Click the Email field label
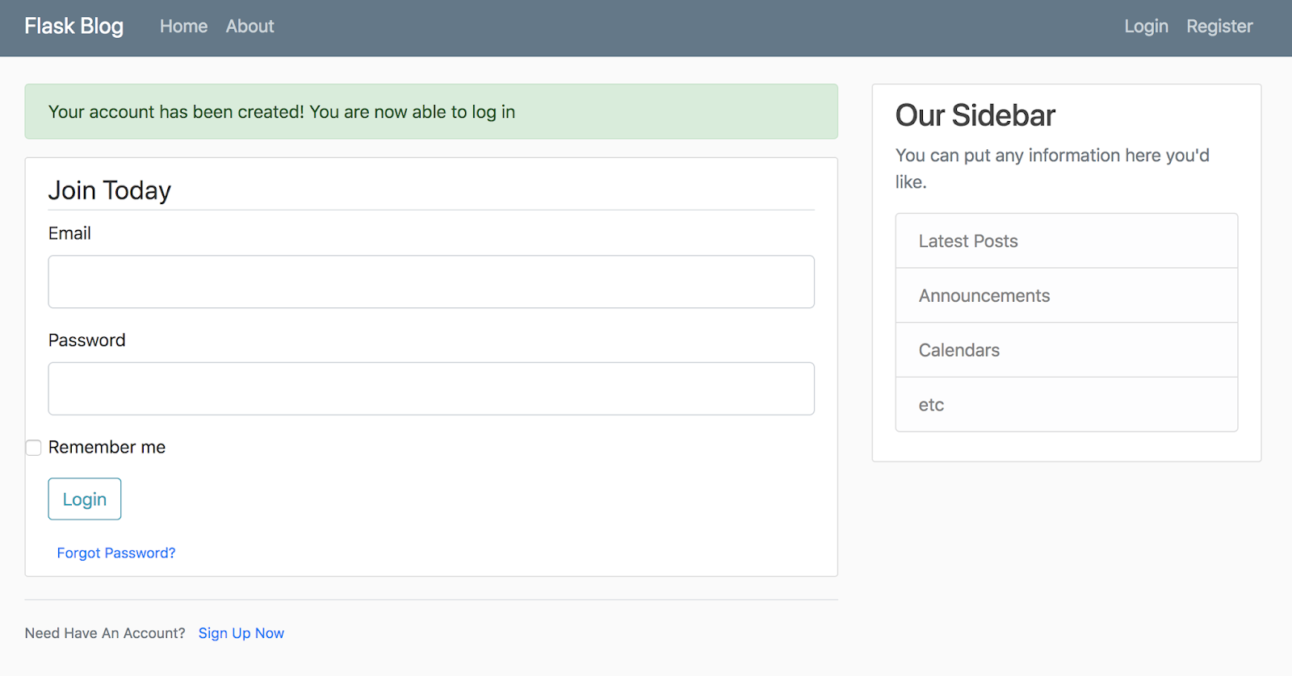This screenshot has width=1292, height=676. point(69,234)
